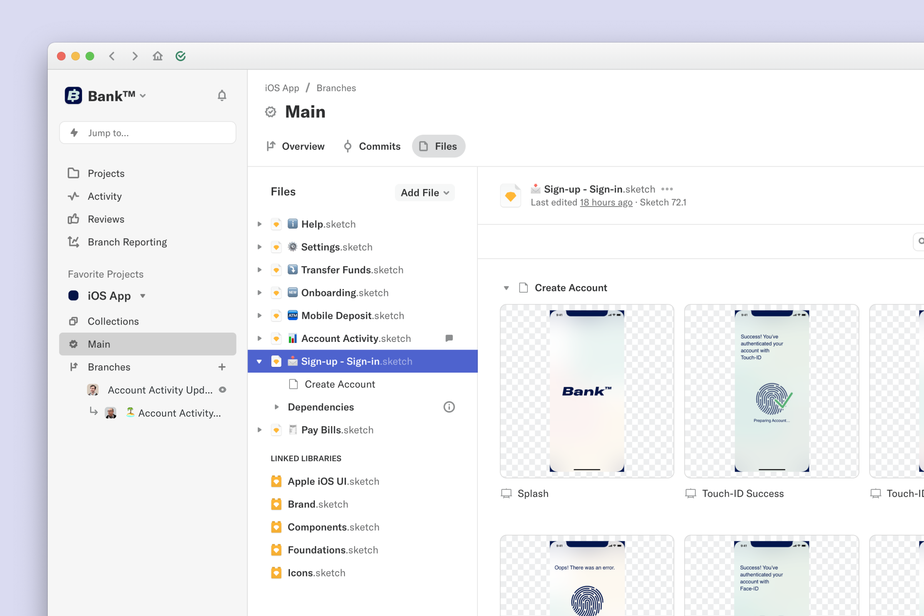The image size is (924, 616).
Task: Collapse Sign-up - Sign-in.sketch file
Action: tap(259, 361)
